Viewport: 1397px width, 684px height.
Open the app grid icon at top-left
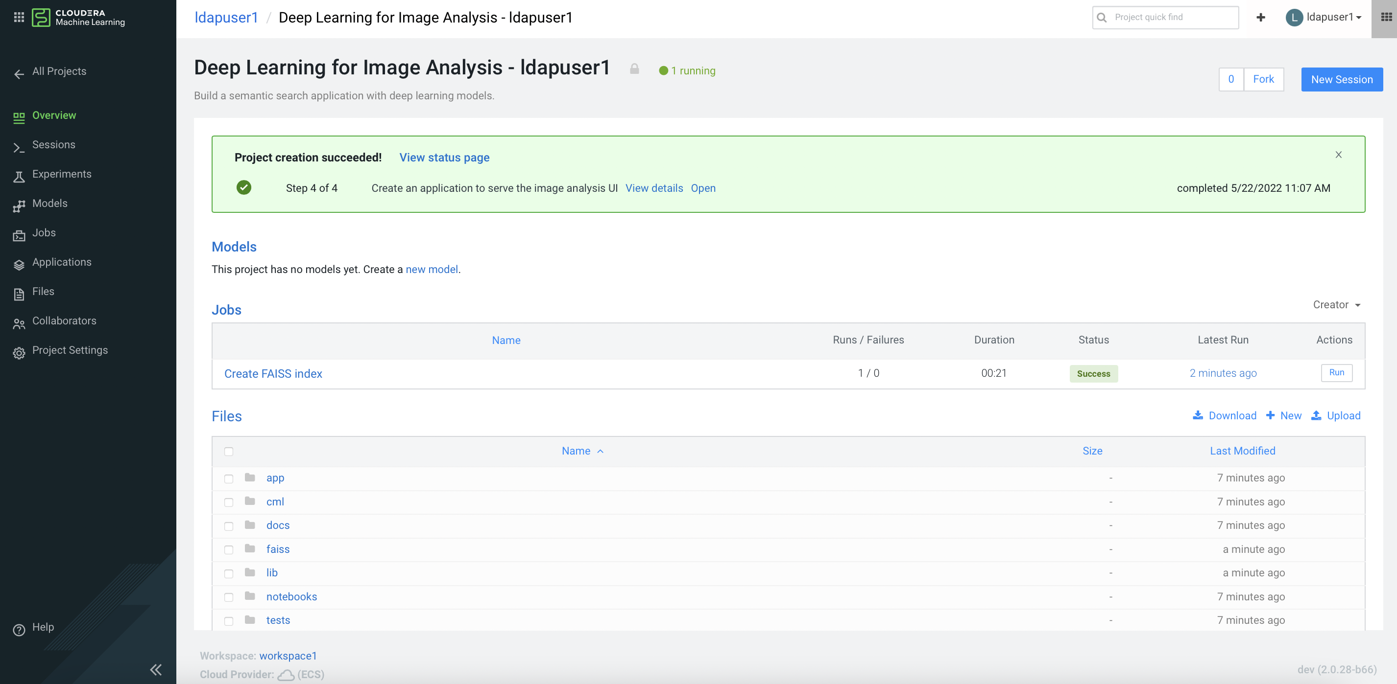(19, 17)
